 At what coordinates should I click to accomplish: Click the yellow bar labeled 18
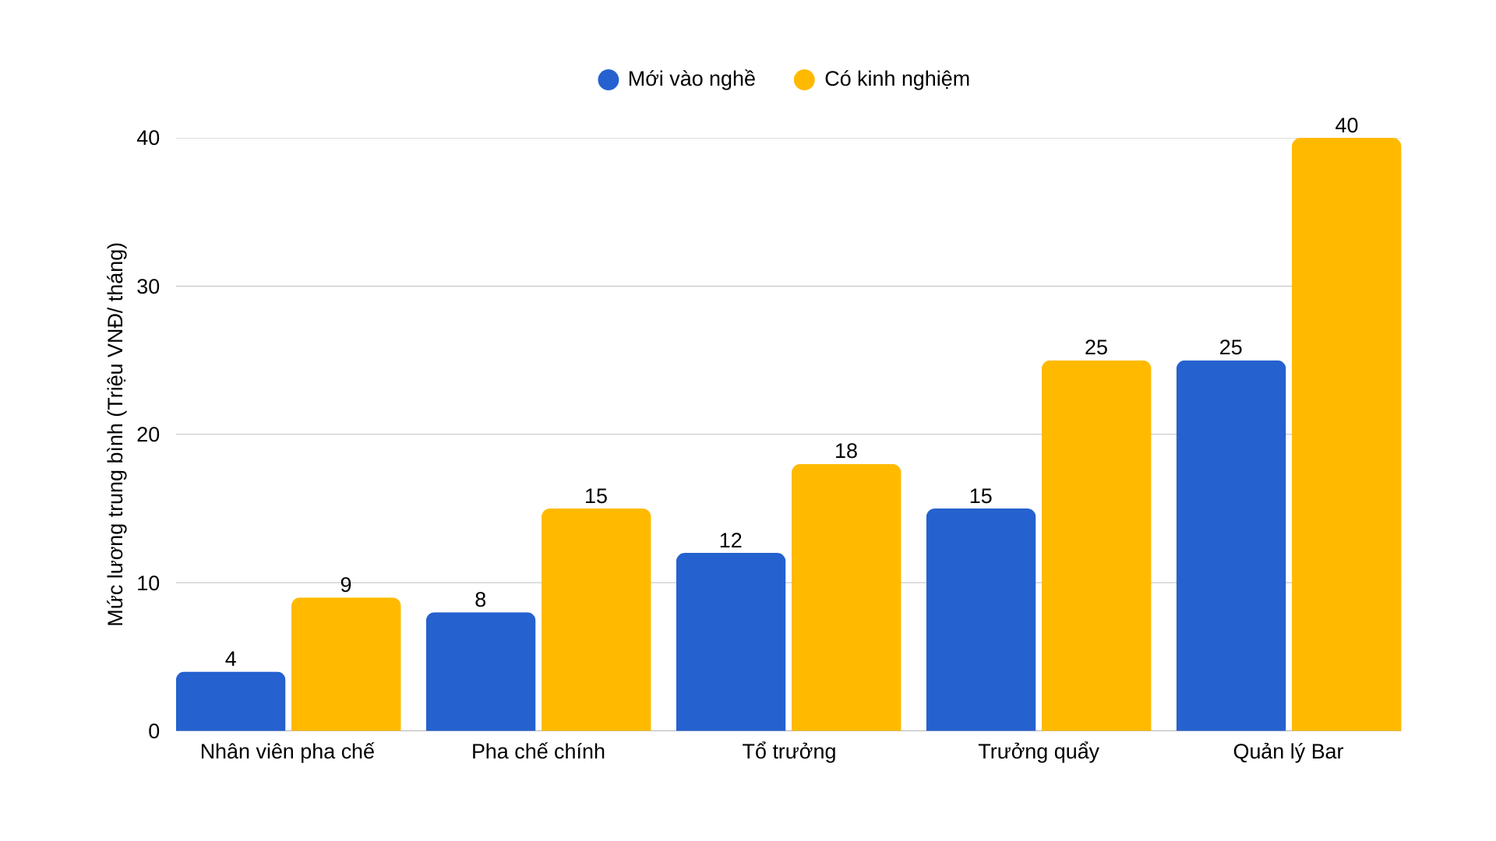pyautogui.click(x=846, y=597)
